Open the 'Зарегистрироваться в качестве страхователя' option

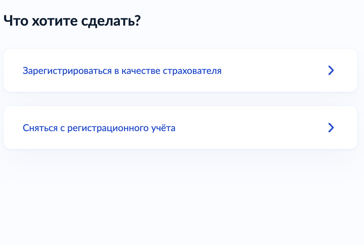point(122,71)
